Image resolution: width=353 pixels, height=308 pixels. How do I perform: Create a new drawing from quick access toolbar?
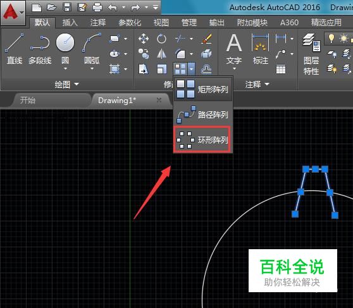point(37,8)
